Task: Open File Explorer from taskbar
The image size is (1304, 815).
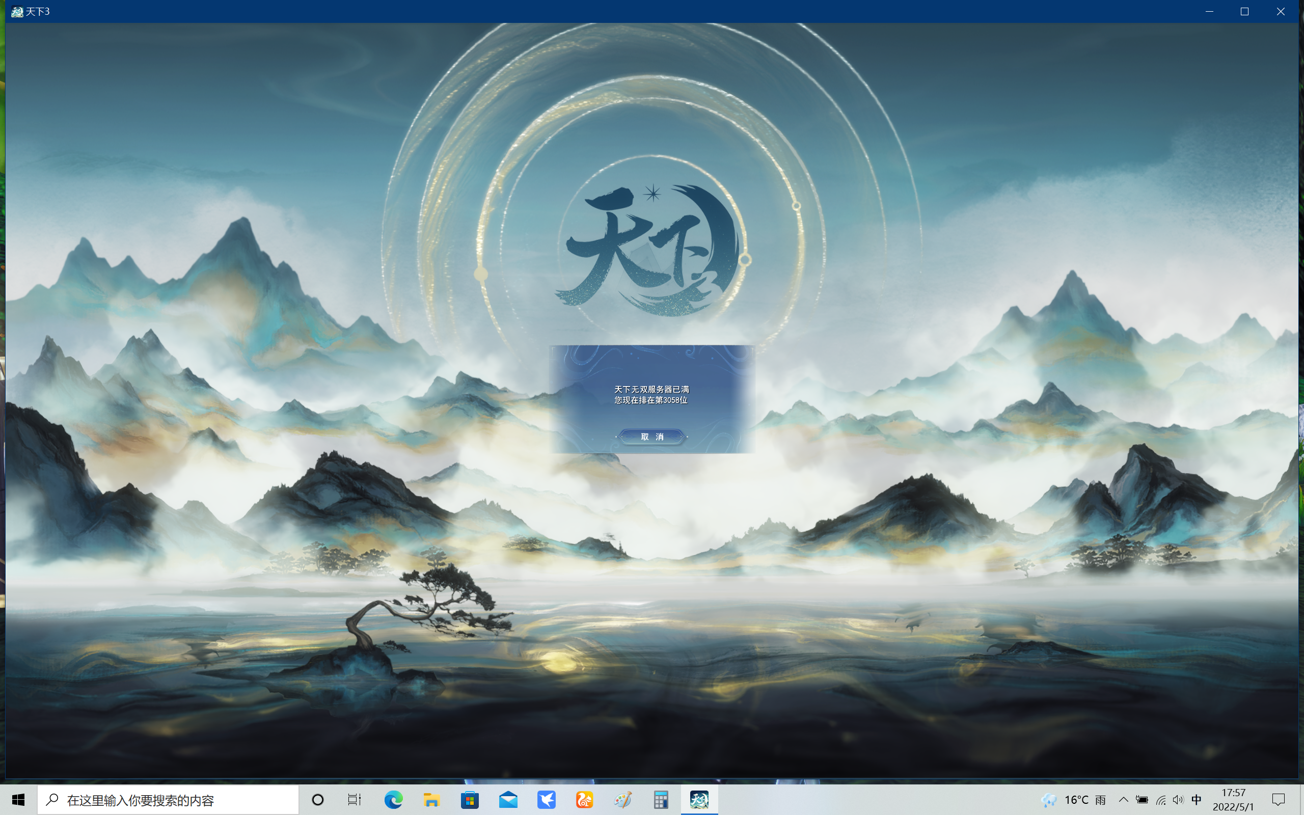Action: (431, 800)
